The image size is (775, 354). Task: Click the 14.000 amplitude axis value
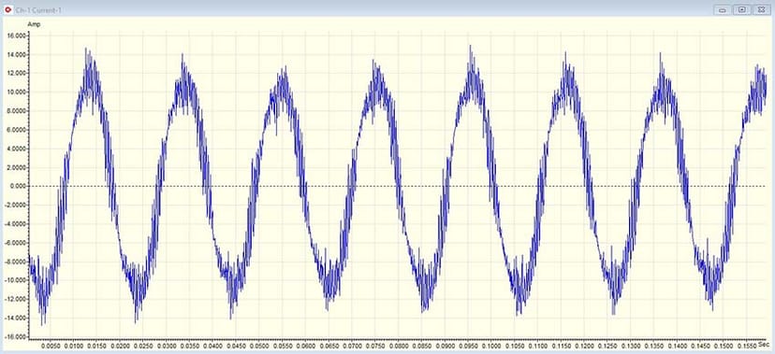[16, 55]
